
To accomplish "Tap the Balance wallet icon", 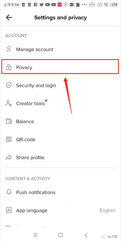I will pos(9,122).
